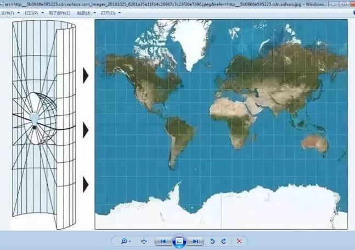Rotate the picture clockwise
355x250 pixels.
[x=224, y=241]
